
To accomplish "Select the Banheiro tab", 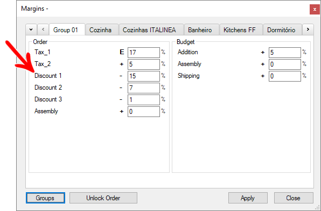I will tap(200, 30).
